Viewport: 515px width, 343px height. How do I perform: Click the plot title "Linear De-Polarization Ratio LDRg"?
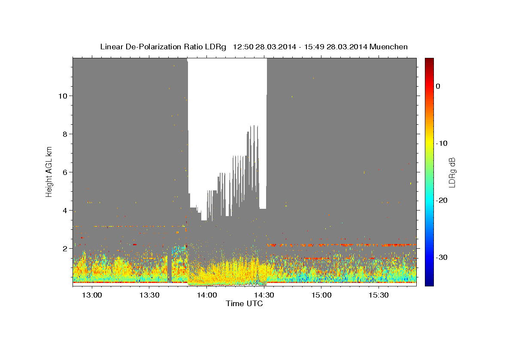coord(163,47)
